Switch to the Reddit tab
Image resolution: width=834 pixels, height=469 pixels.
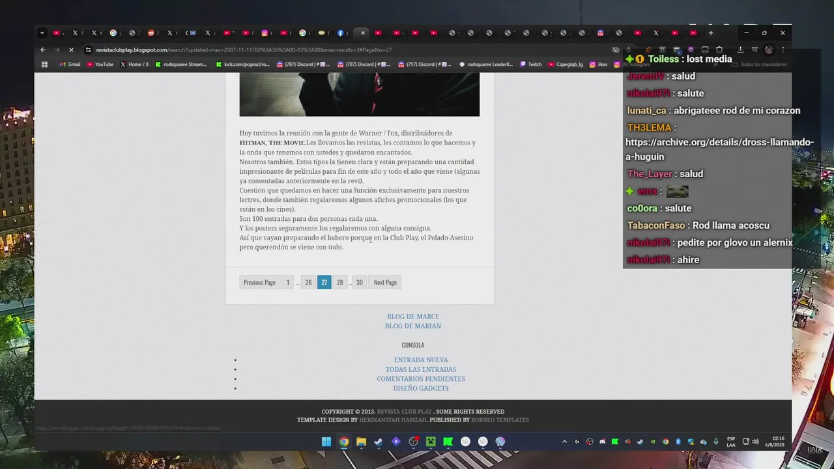pyautogui.click(x=151, y=33)
